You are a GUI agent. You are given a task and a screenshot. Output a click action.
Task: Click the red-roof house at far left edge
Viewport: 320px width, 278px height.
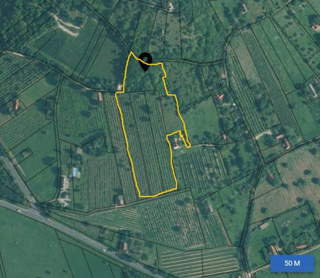click(17, 104)
